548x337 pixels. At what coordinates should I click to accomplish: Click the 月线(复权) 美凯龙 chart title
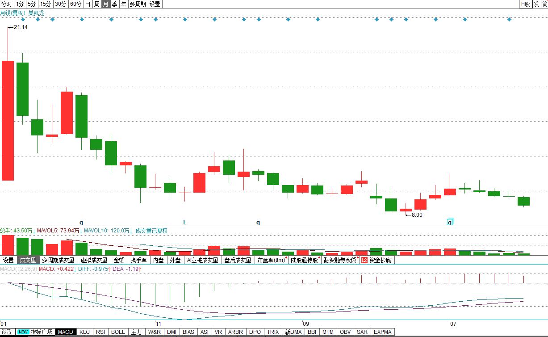22,13
